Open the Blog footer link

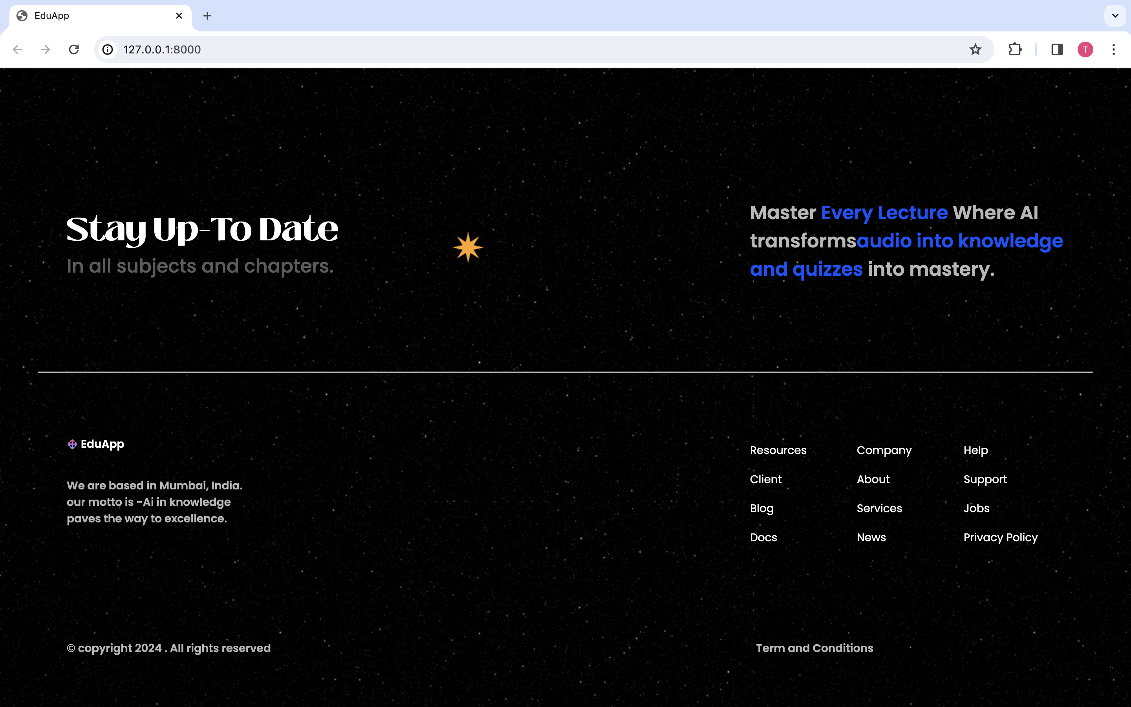click(761, 508)
